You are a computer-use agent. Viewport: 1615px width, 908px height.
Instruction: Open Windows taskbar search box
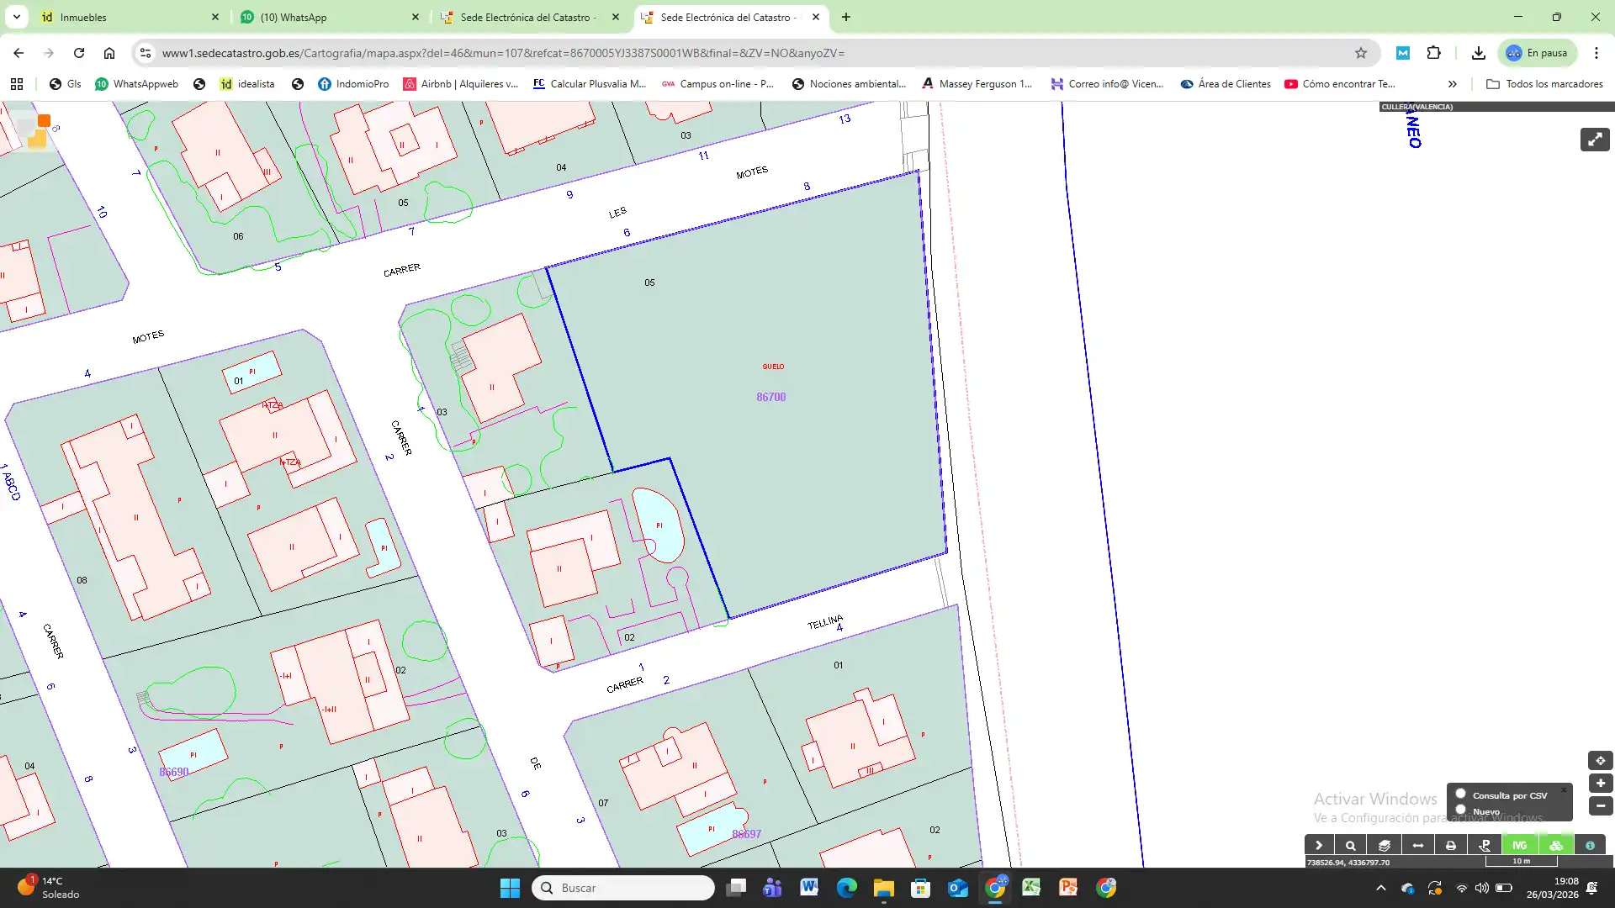[x=623, y=888]
